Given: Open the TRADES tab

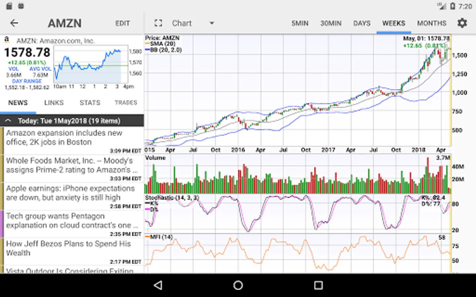Looking at the screenshot, I should (x=126, y=103).
